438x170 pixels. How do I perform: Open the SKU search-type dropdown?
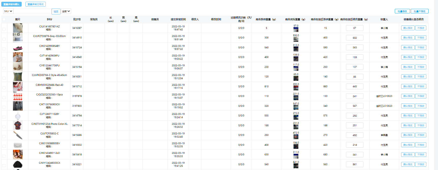(8, 11)
